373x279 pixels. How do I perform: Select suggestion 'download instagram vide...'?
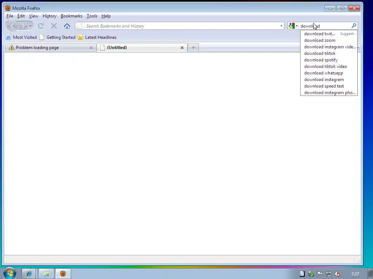pyautogui.click(x=329, y=47)
